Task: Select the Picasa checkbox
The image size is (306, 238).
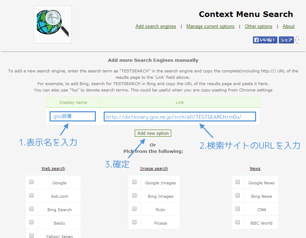Action: tap(134, 222)
